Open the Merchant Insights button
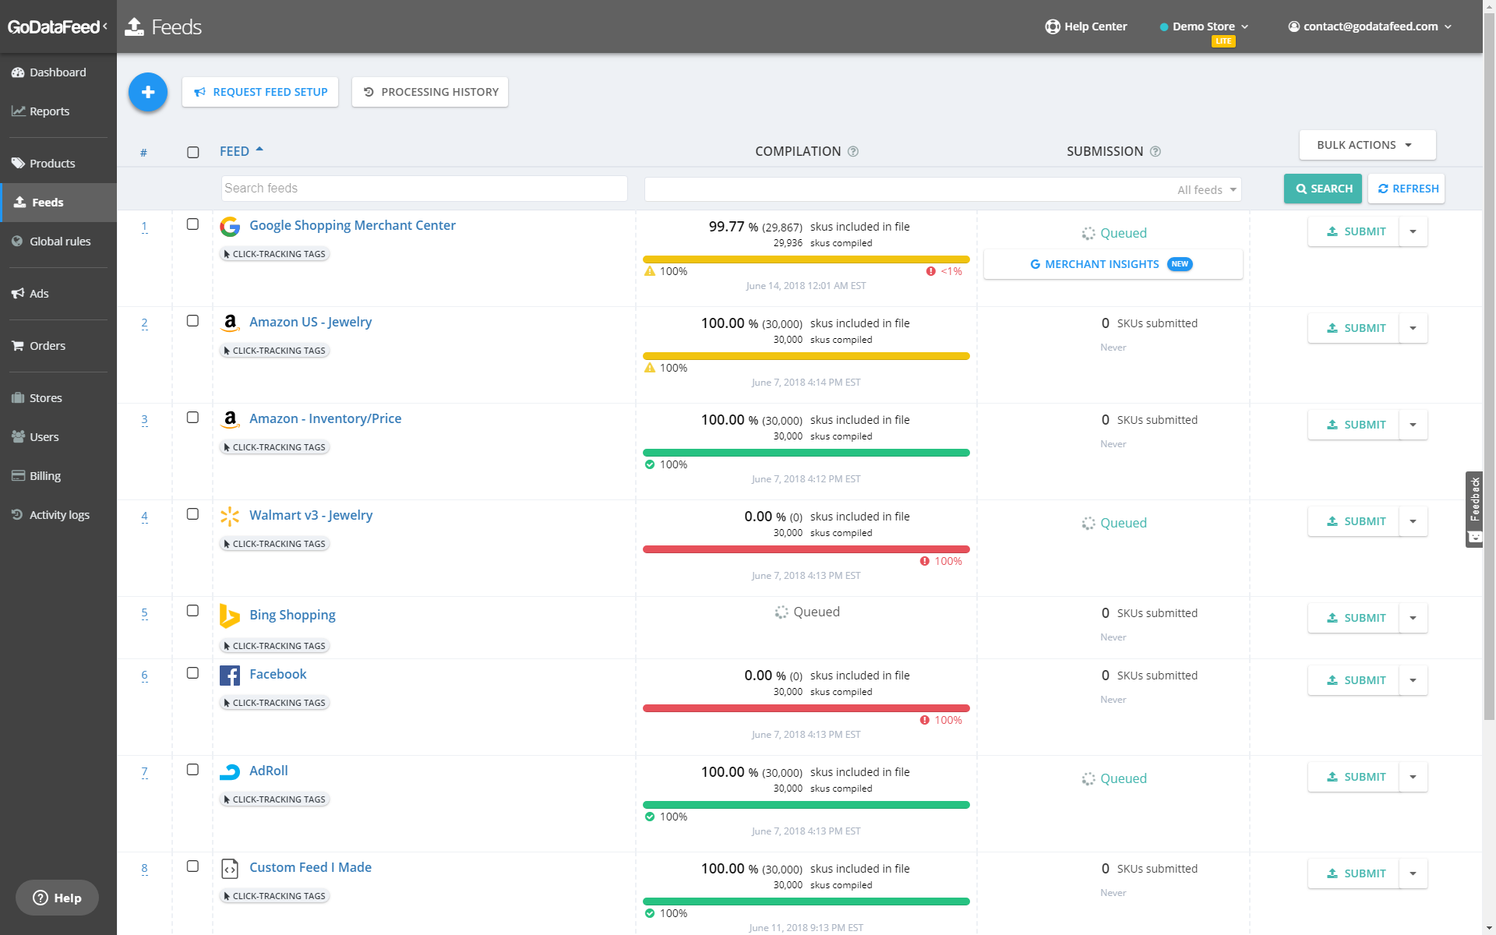1496x935 pixels. [1112, 264]
